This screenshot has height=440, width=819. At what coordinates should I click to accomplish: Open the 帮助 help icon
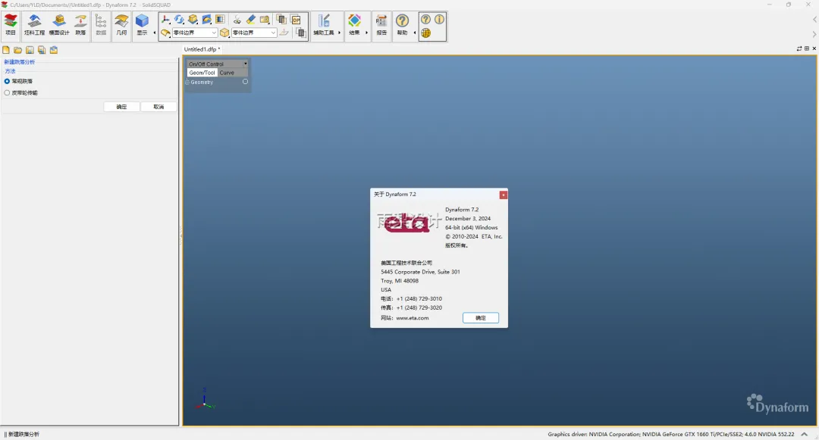[402, 25]
